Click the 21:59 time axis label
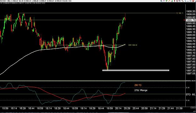The height and width of the screenshot is (113, 196). (x=179, y=108)
